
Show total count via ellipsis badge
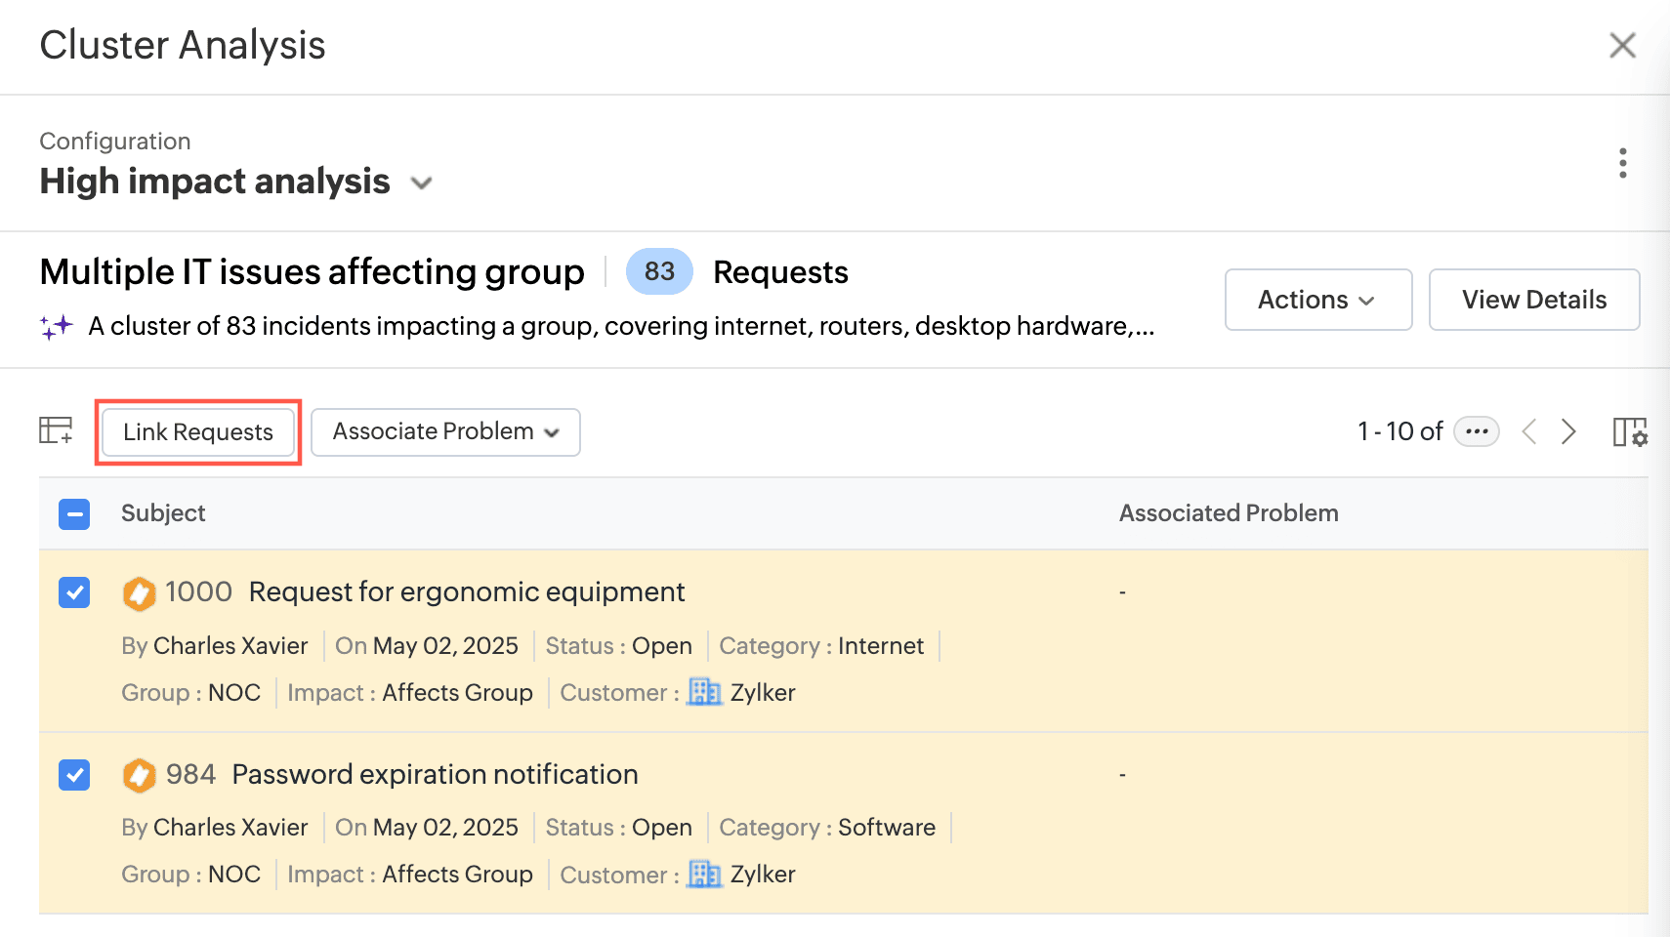click(1476, 431)
